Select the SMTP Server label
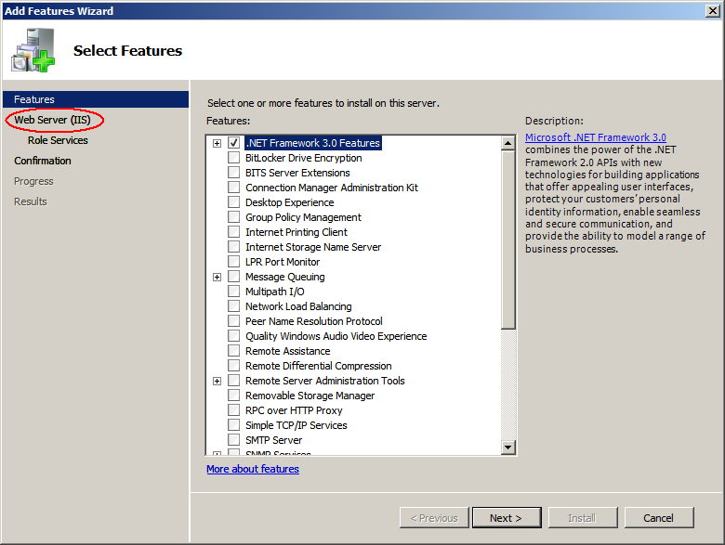 [x=273, y=440]
